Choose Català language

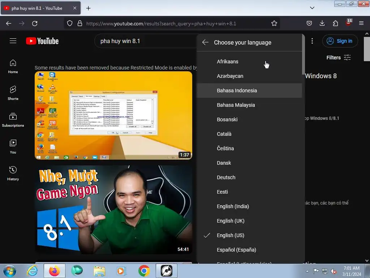249,134
